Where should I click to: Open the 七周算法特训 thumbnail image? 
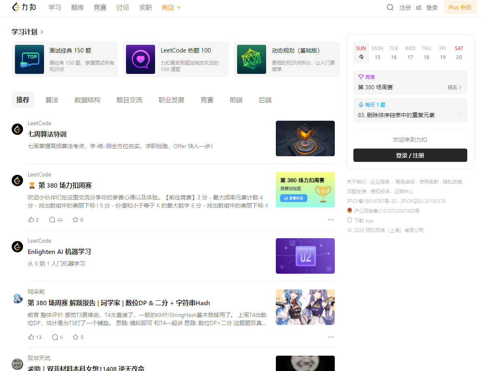(305, 138)
